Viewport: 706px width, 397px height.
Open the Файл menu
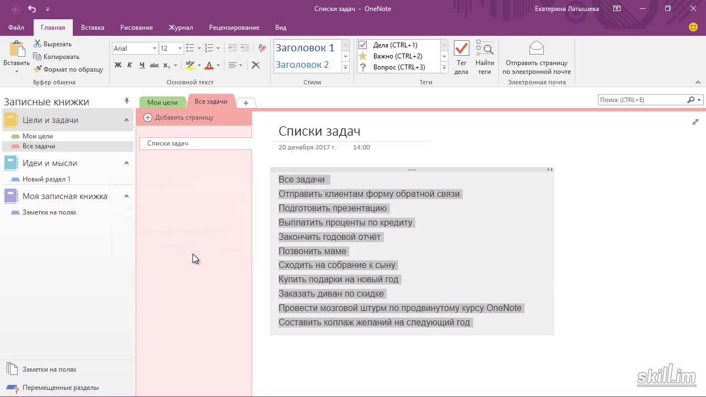point(16,28)
